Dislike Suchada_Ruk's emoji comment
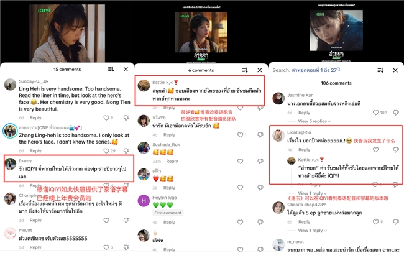The width and height of the screenshot is (404, 253). pyautogui.click(x=260, y=161)
